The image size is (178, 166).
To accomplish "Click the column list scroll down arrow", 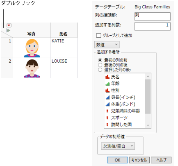I will coord(148,125).
